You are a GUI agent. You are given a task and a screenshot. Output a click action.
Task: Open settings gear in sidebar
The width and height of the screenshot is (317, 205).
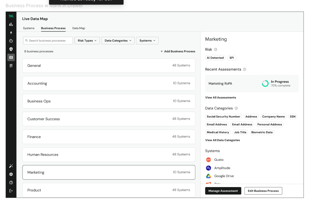11,174
